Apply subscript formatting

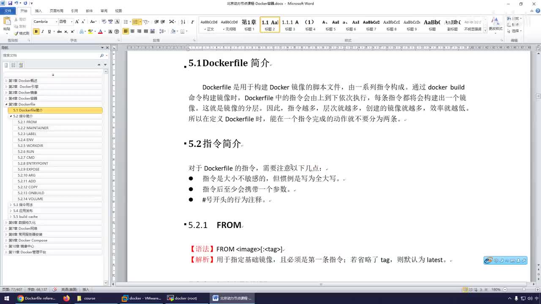coord(66,31)
